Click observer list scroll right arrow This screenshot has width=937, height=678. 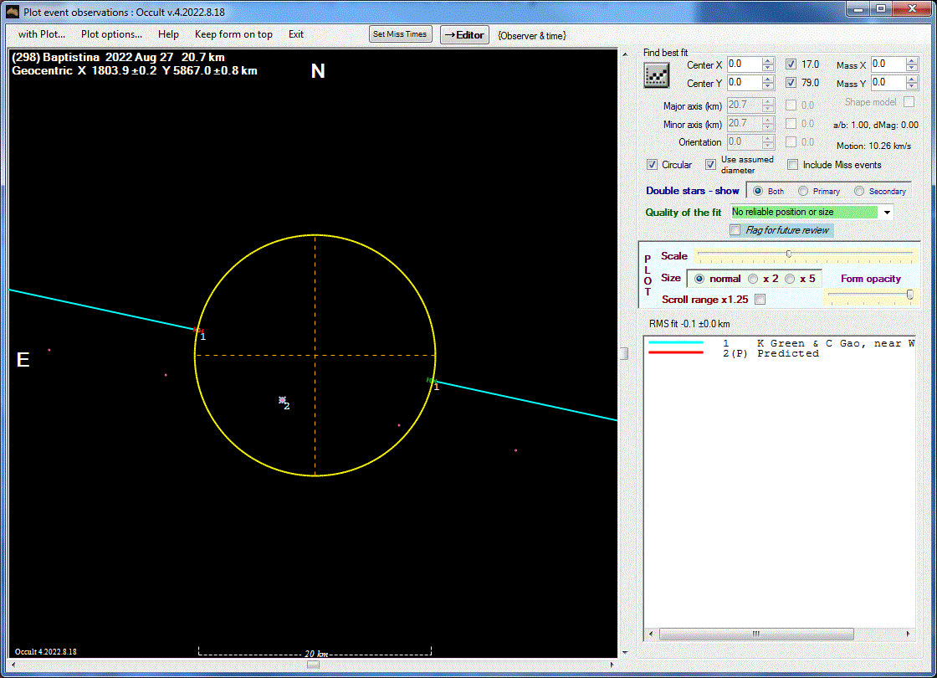click(x=909, y=634)
